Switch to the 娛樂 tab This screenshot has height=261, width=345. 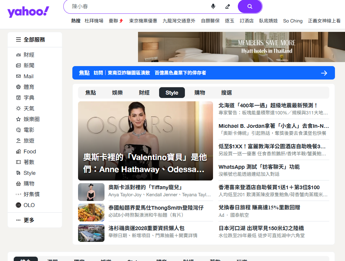click(x=117, y=93)
